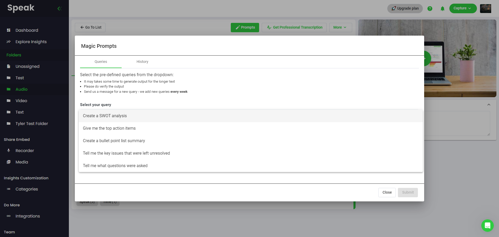Click the Dashboard grid icon
This screenshot has width=499, height=237.
click(x=9, y=30)
